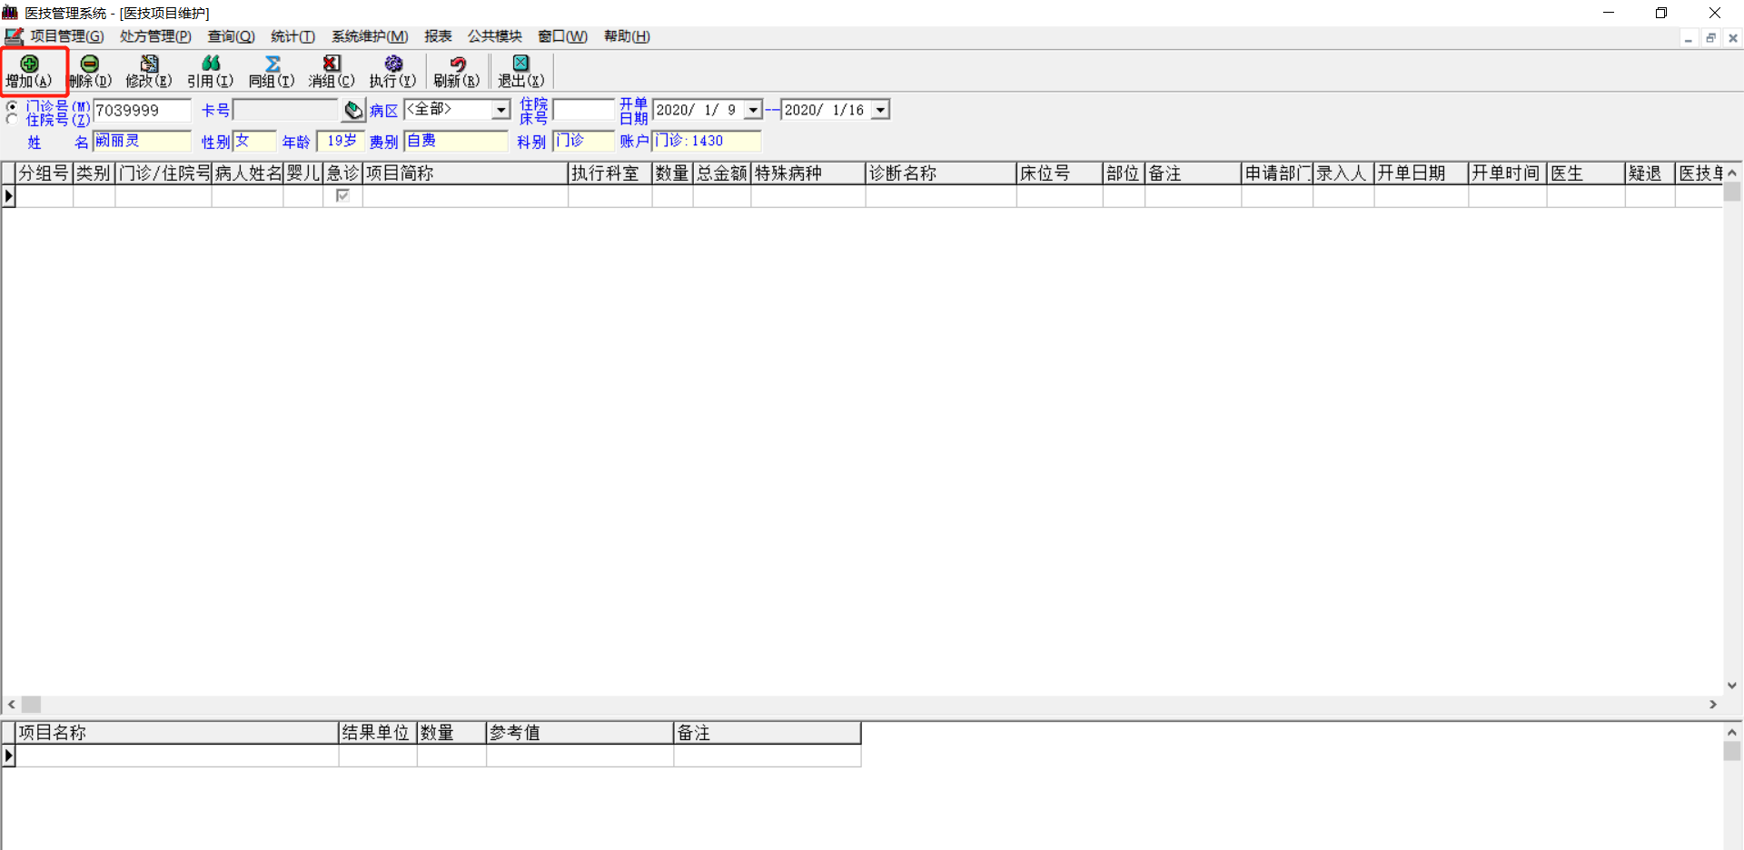Click the upper grid's horizontal scrollbar left arrow
The height and width of the screenshot is (850, 1744).
click(12, 704)
